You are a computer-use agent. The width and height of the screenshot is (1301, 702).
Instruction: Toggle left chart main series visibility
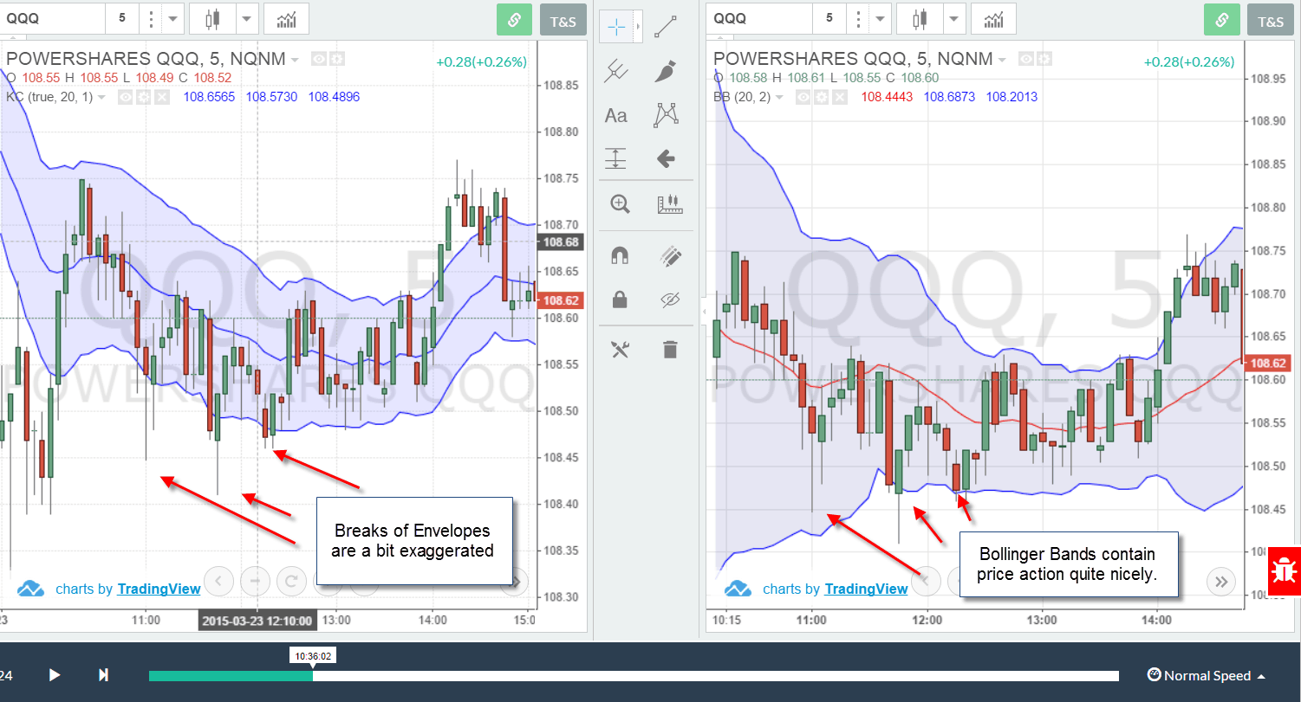[320, 59]
